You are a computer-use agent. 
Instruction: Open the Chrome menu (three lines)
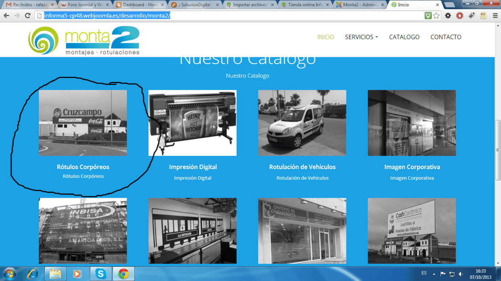pyautogui.click(x=495, y=15)
